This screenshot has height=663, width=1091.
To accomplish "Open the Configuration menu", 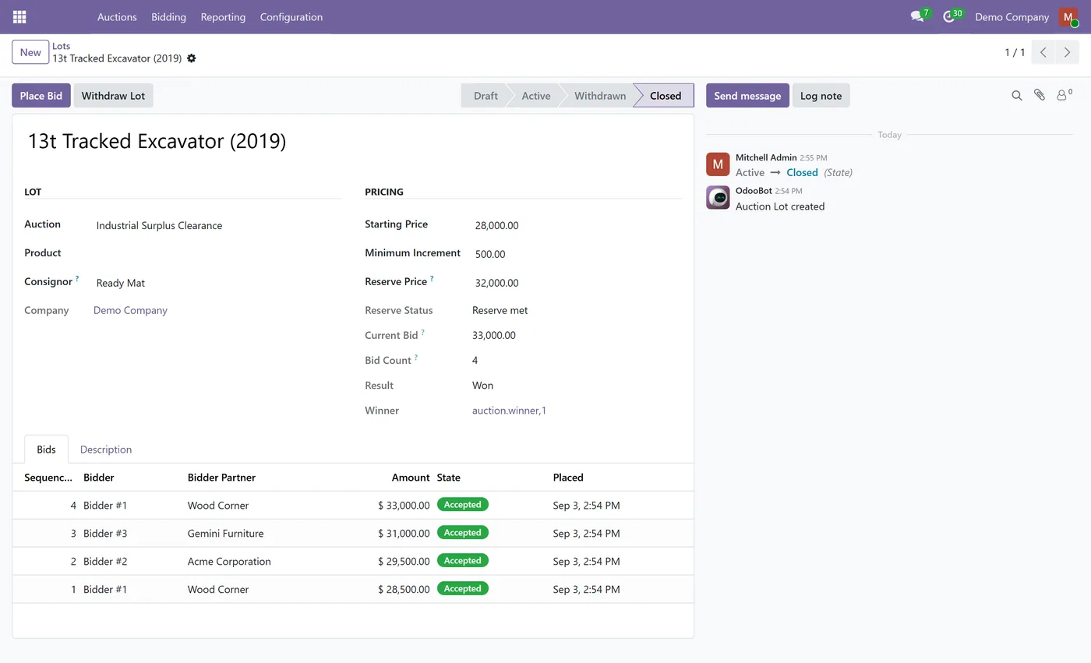I will (x=291, y=16).
